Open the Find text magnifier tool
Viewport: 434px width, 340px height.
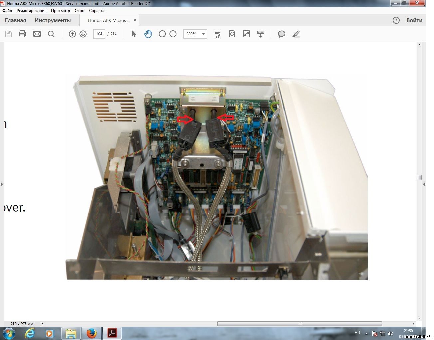point(51,34)
